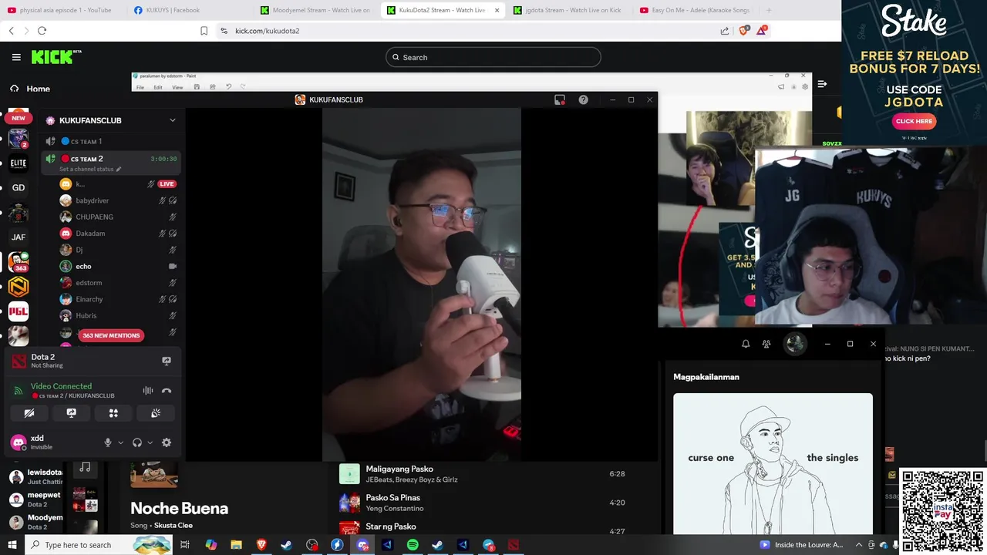Toggle noise suppression waveform icon
This screenshot has width=987, height=555.
(x=148, y=391)
